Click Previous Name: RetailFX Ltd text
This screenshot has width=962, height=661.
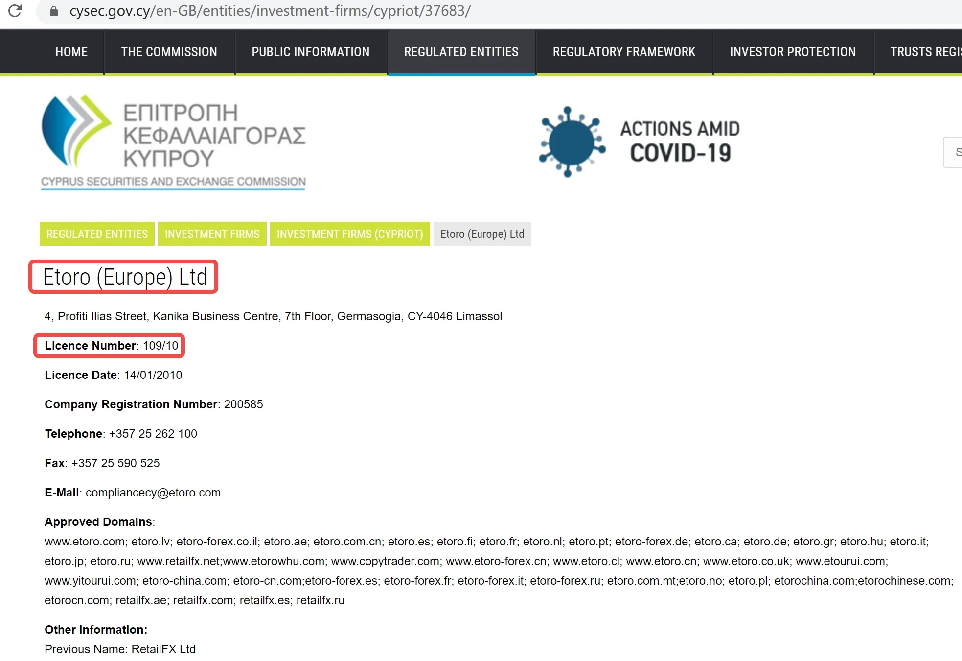(x=120, y=649)
